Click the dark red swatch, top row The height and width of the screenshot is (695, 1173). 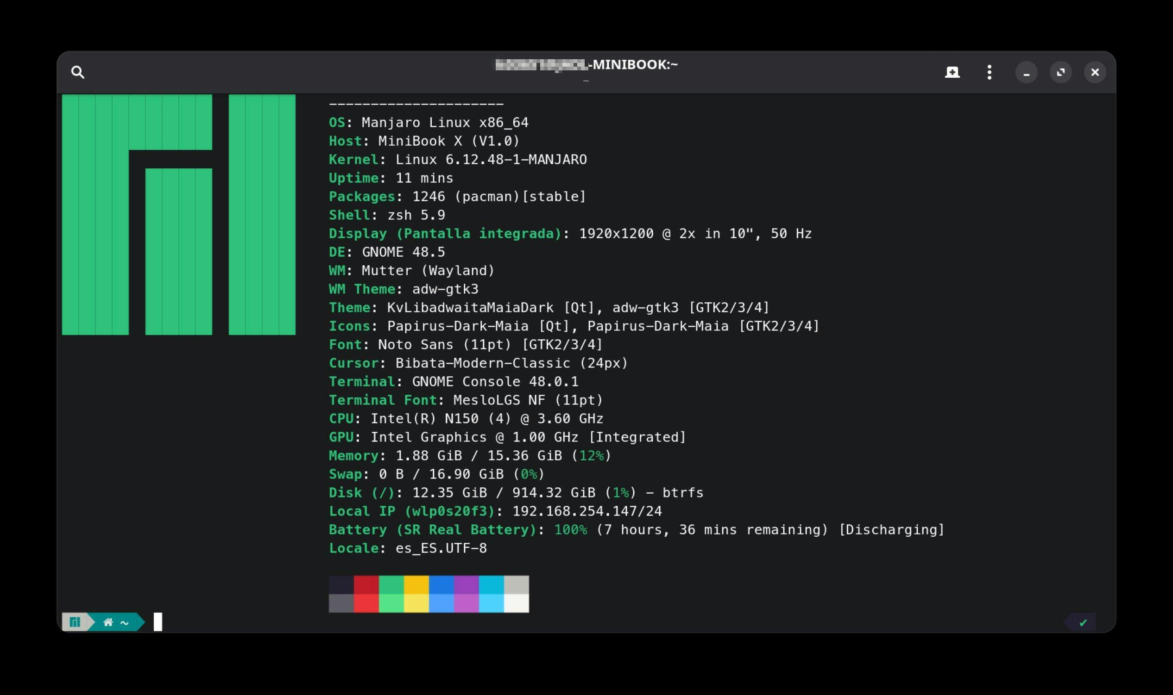366,584
